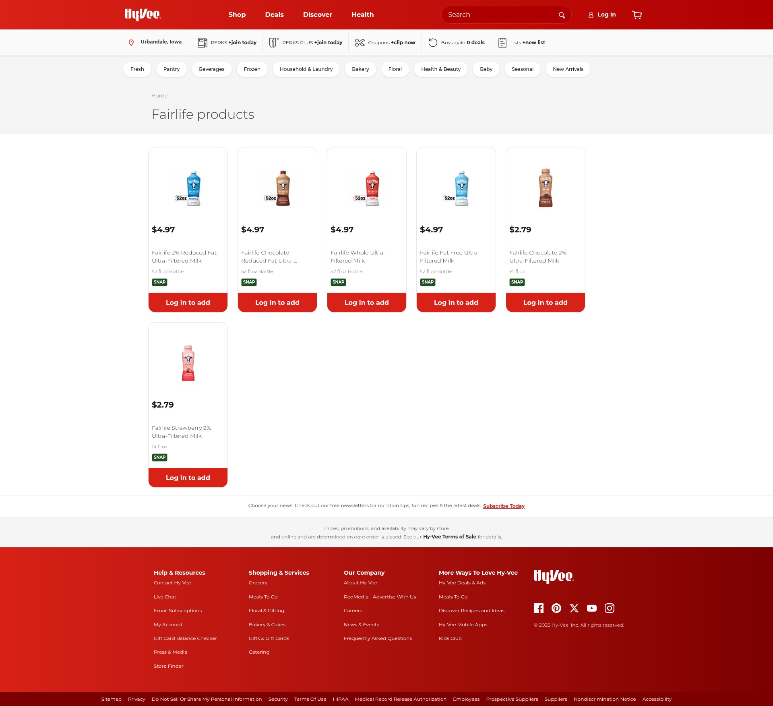The image size is (773, 706).
Task: Select the Floral category pill
Action: (395, 69)
